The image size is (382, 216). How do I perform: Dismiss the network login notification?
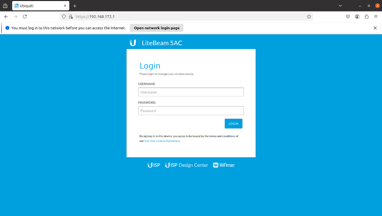point(375,28)
